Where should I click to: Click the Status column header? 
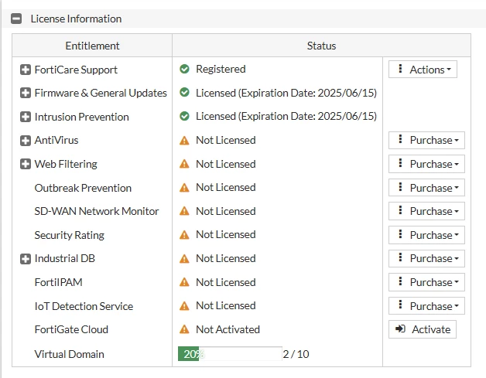pos(321,46)
